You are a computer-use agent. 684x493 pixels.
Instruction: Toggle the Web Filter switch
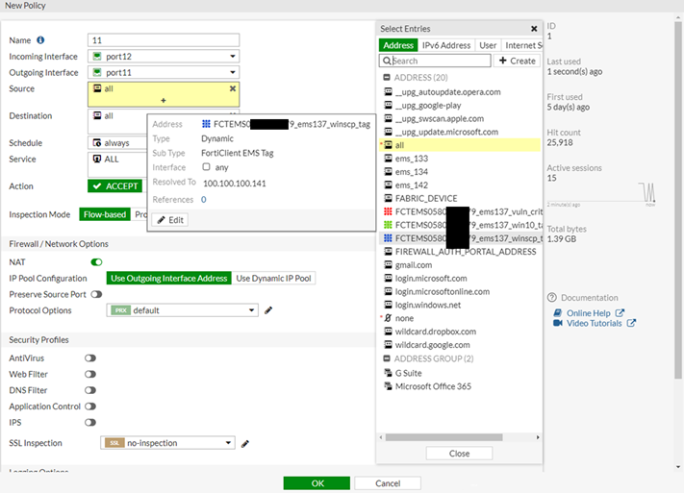pos(90,374)
